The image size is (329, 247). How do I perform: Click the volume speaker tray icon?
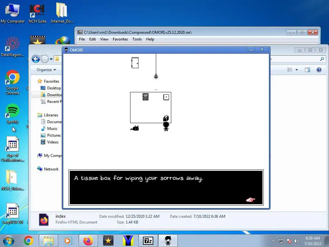coord(297,241)
